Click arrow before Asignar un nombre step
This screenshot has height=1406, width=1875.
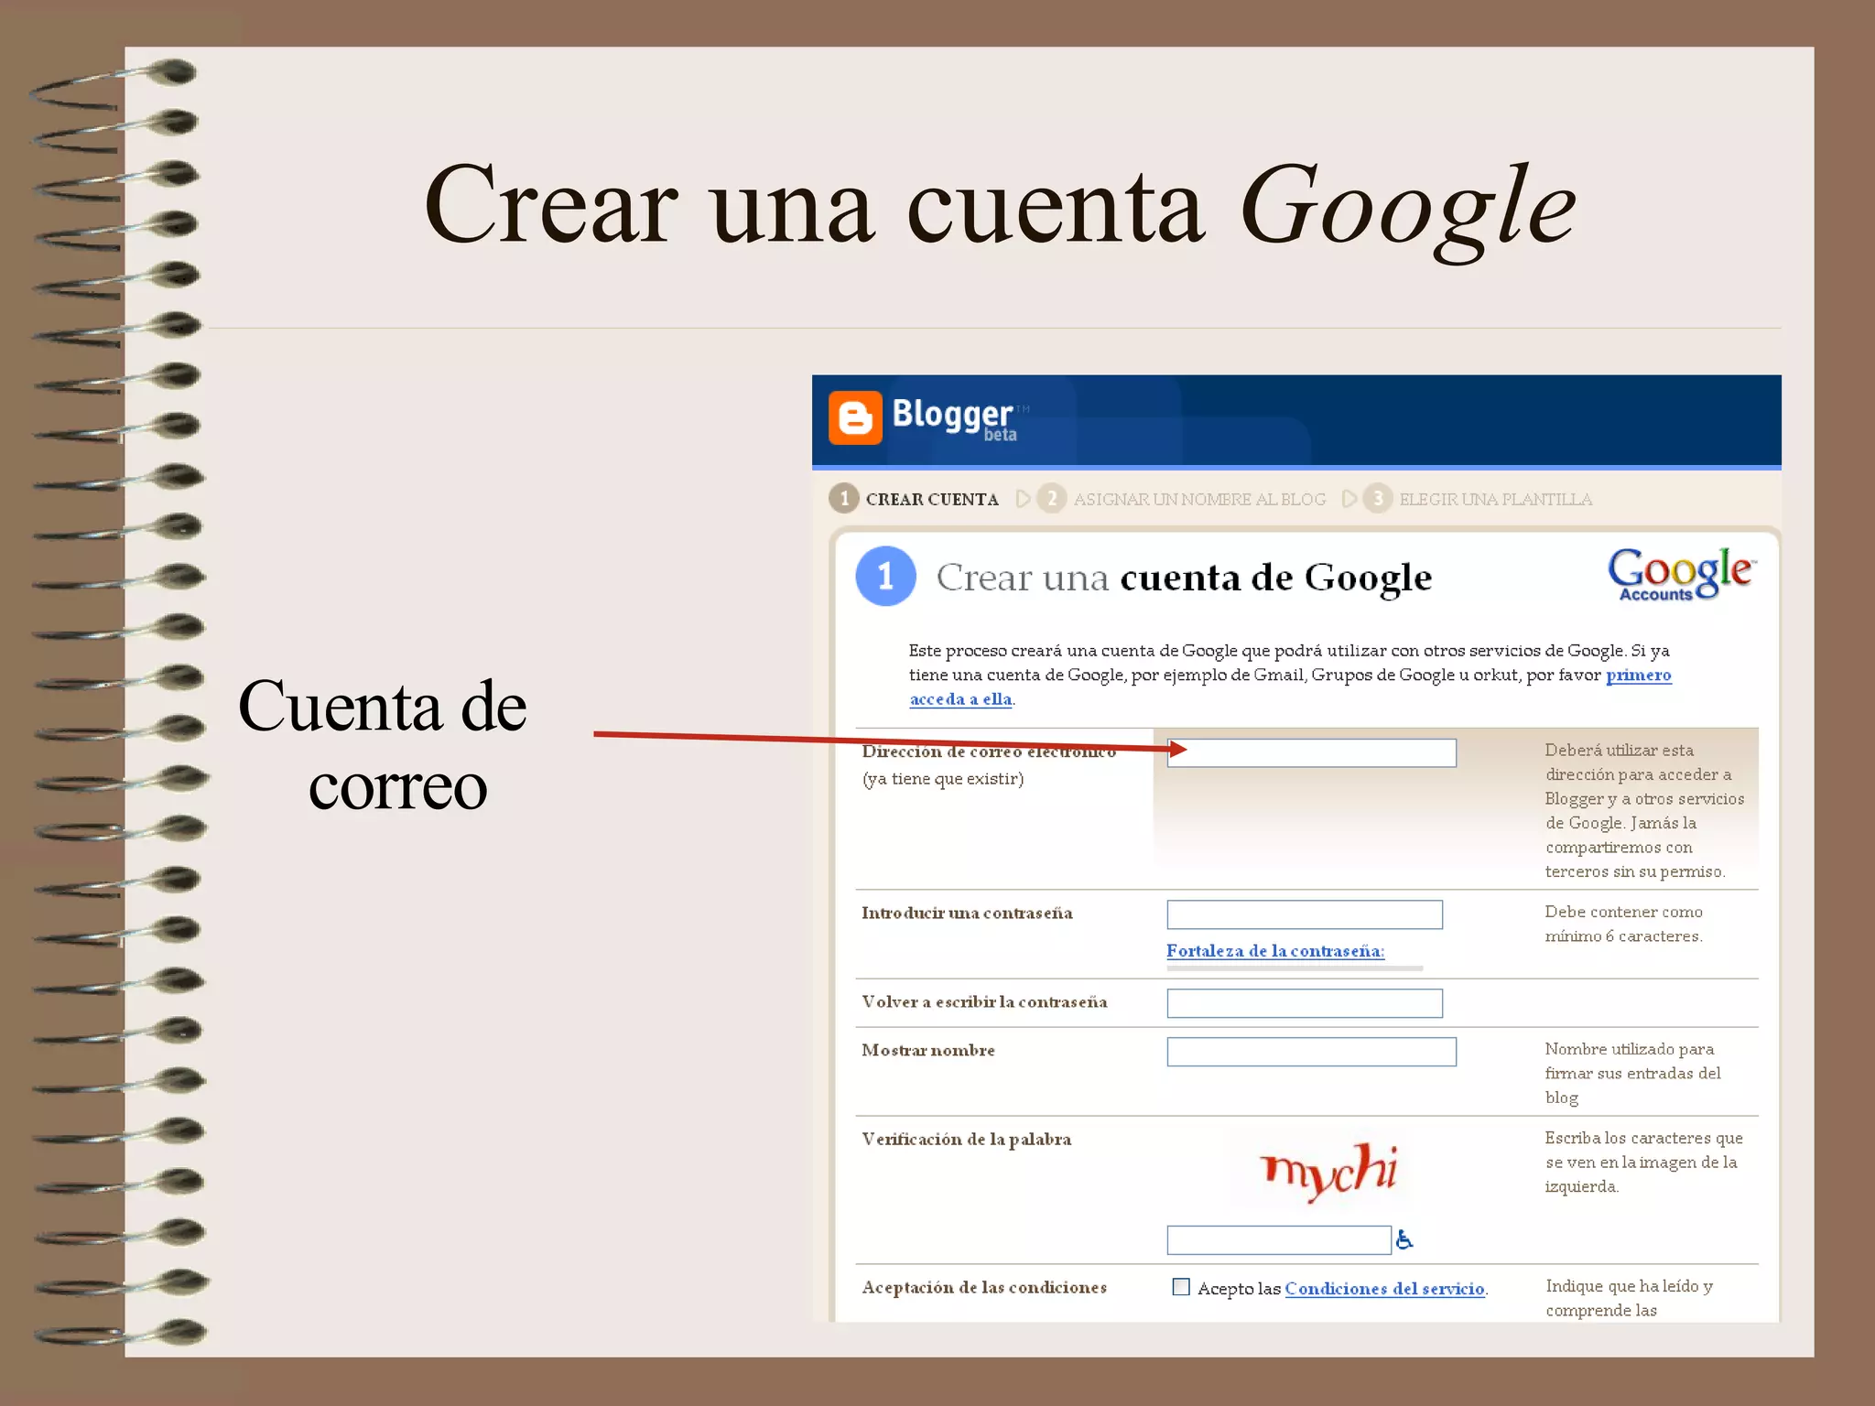[x=1024, y=499]
